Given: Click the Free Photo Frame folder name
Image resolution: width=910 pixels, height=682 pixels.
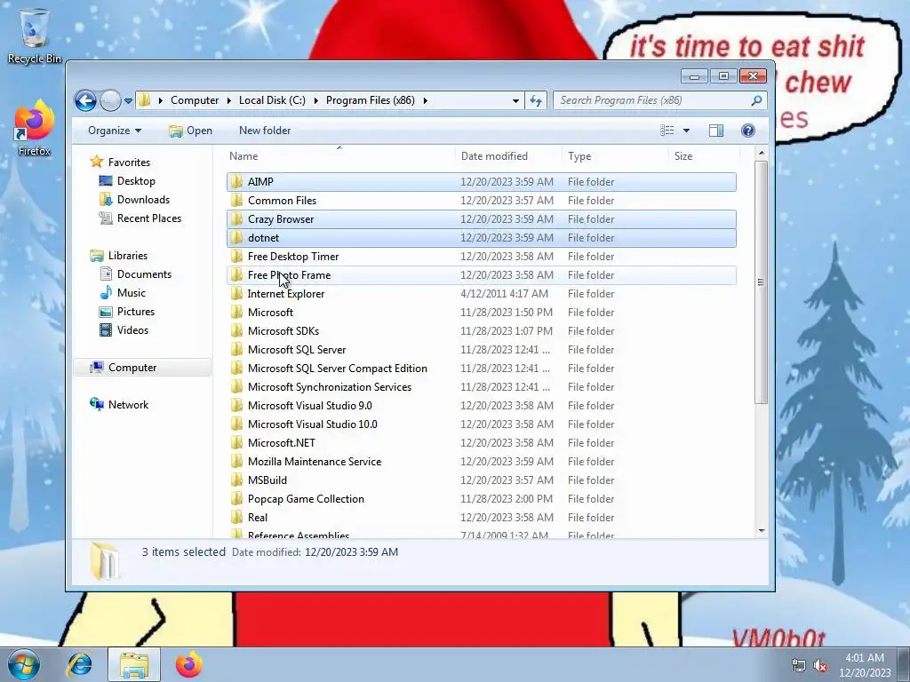Looking at the screenshot, I should (x=289, y=275).
